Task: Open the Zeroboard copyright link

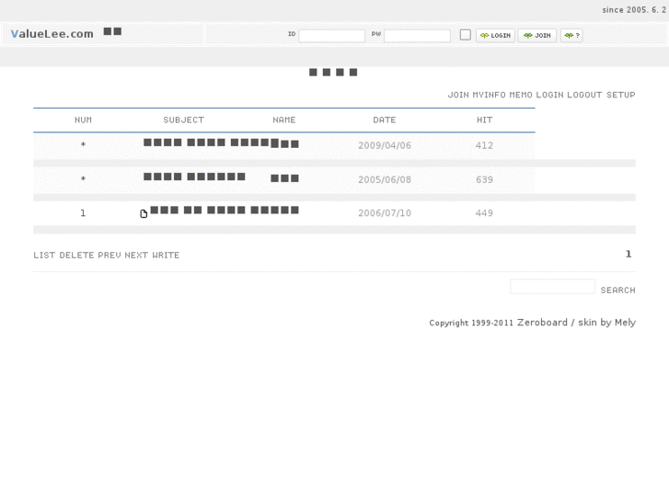Action: coord(542,323)
